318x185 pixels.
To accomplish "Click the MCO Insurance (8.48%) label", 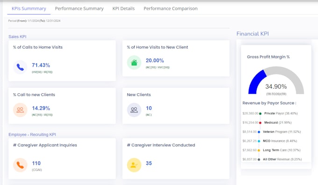I will click(x=280, y=141).
